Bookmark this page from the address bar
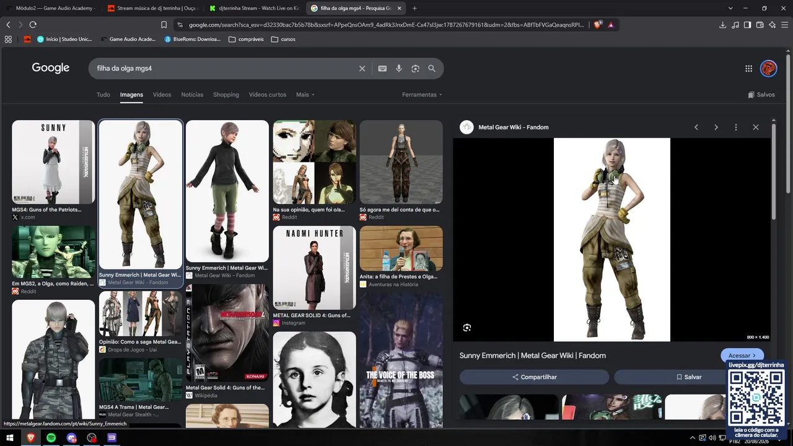 pyautogui.click(x=164, y=25)
